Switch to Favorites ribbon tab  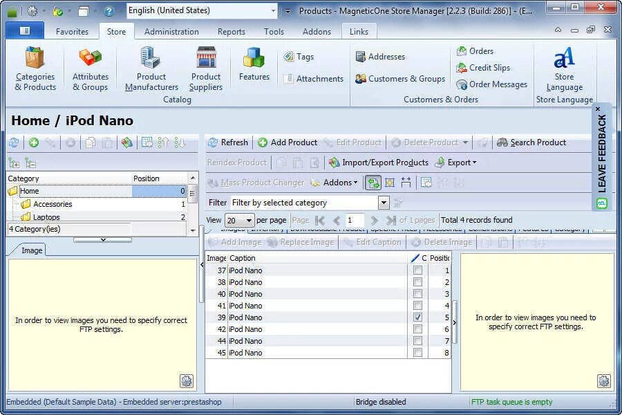coord(72,31)
